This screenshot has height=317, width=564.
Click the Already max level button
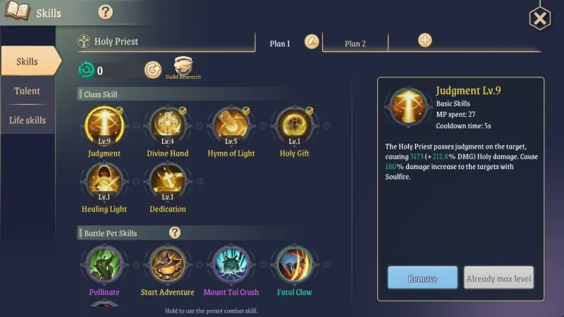498,278
